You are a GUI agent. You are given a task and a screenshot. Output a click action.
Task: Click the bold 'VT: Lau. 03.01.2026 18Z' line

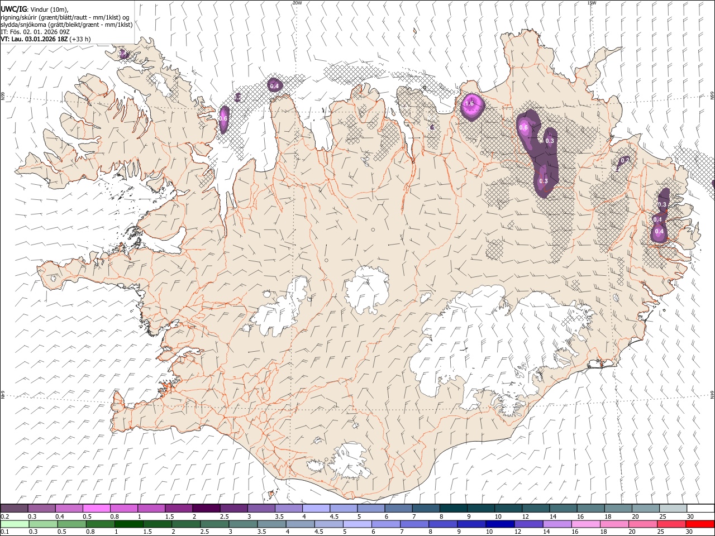pyautogui.click(x=34, y=39)
